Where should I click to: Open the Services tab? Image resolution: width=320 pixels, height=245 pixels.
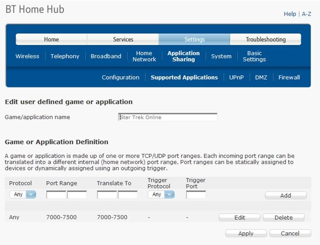(123, 39)
